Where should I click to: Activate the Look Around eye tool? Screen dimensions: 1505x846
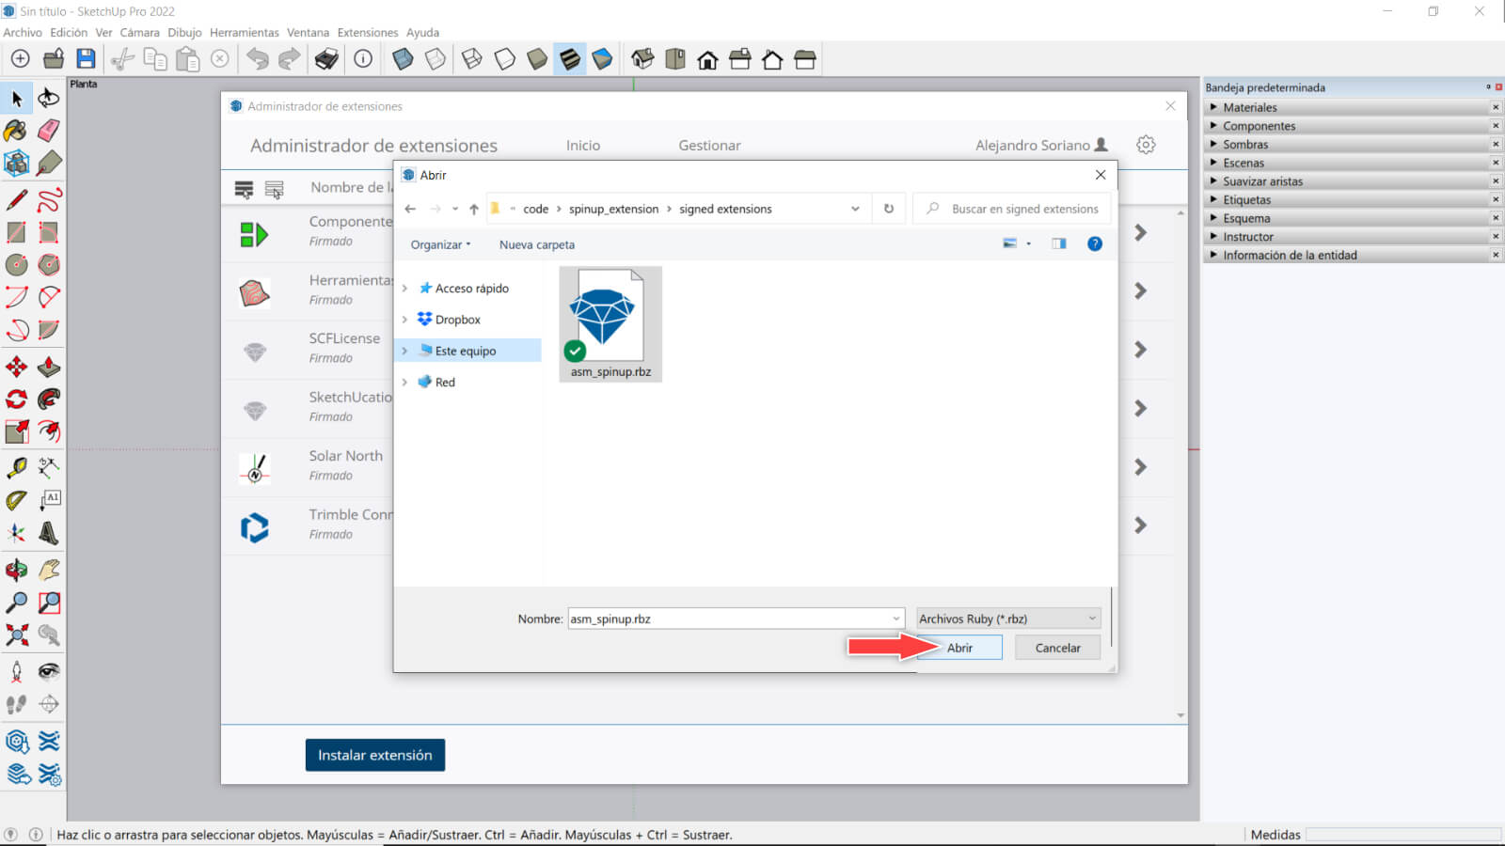(x=49, y=671)
